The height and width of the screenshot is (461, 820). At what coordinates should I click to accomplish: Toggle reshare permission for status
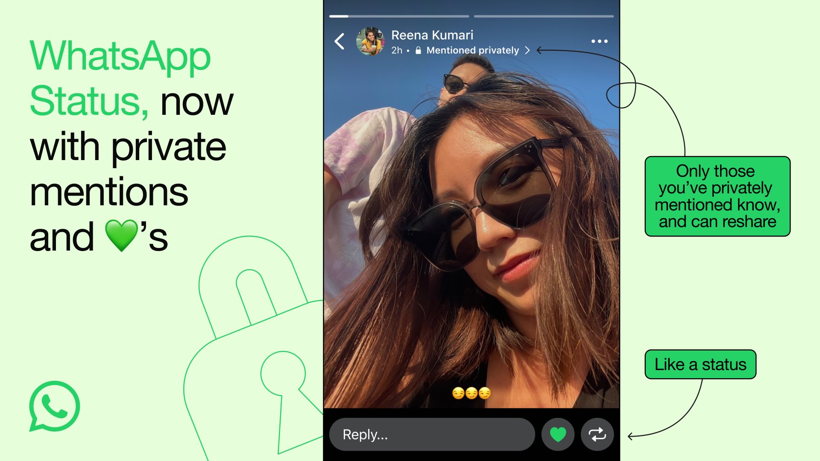point(596,434)
